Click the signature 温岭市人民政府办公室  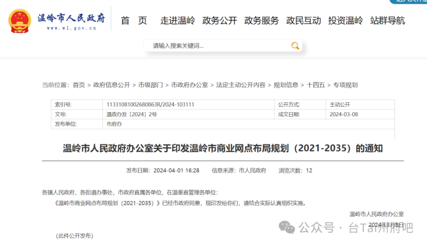(x=377, y=214)
